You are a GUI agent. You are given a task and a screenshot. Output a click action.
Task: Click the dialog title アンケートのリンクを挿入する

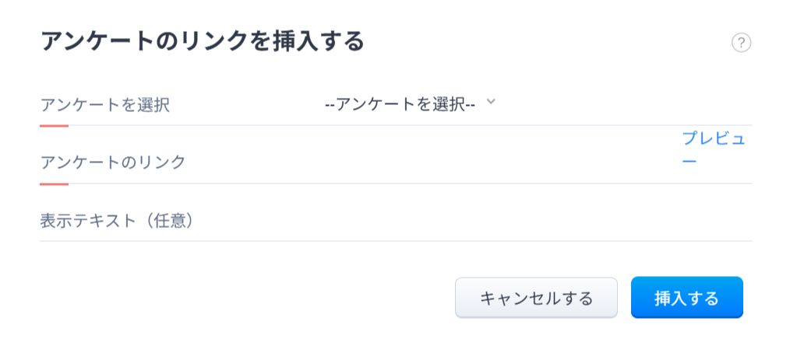tap(203, 42)
